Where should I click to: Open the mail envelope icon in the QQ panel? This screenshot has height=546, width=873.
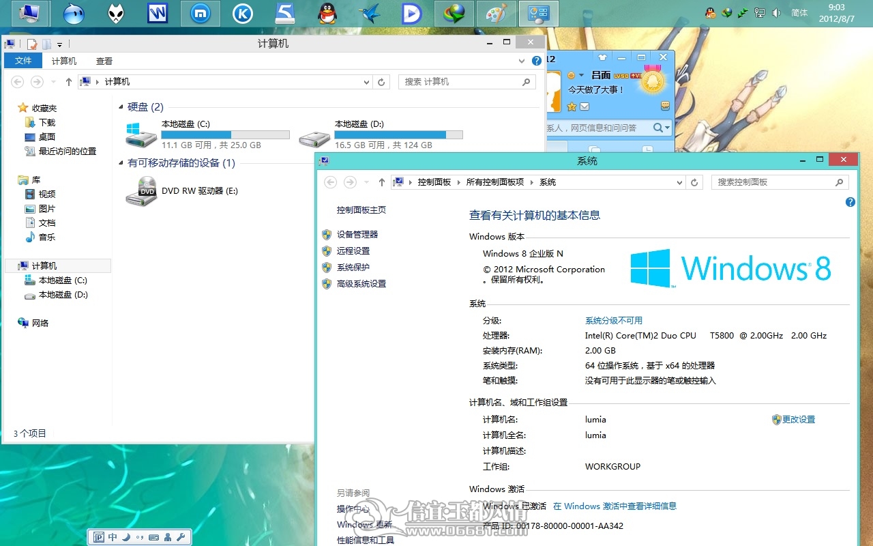coord(585,106)
